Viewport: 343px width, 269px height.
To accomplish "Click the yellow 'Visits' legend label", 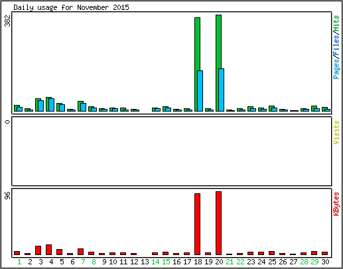I will [336, 132].
